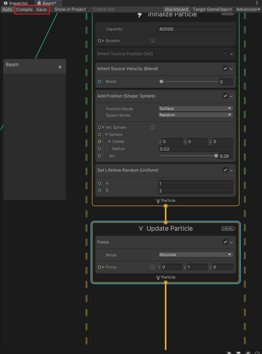Click Center x field
Screen dimensions: 262x354
[x=172, y=142]
